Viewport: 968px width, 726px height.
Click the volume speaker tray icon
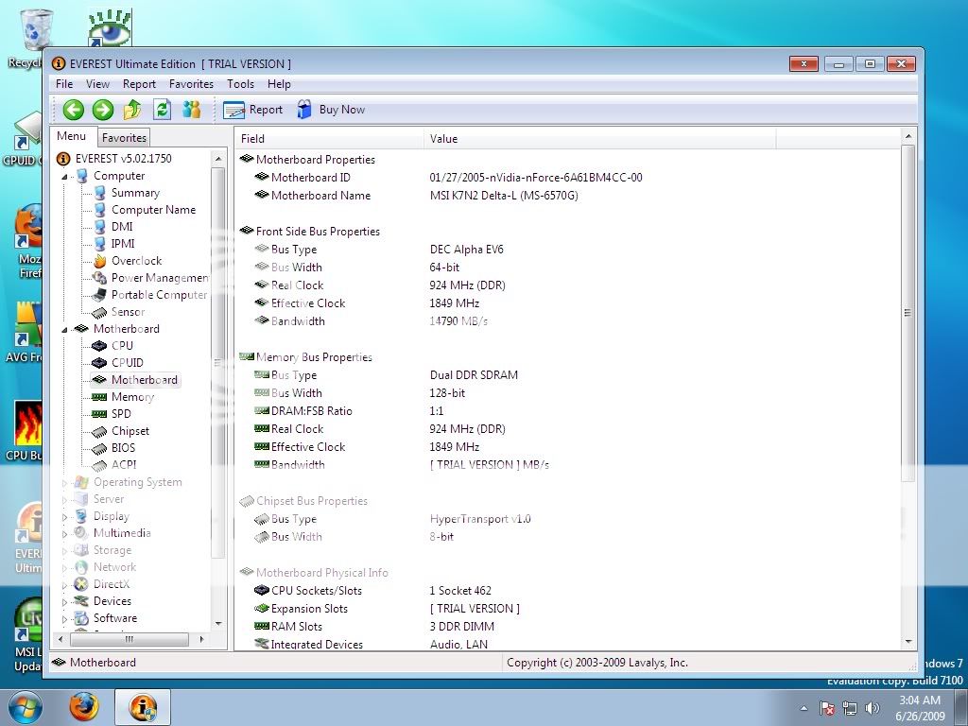point(872,707)
